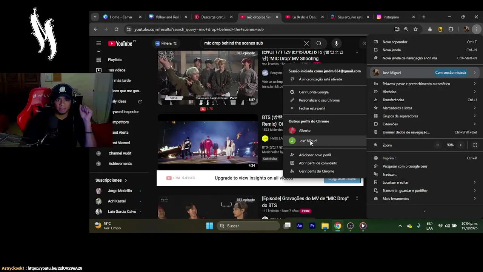Screen dimensions: 483x272
Task: Expand the Suscripciones section arrow
Action: pyautogui.click(x=126, y=181)
